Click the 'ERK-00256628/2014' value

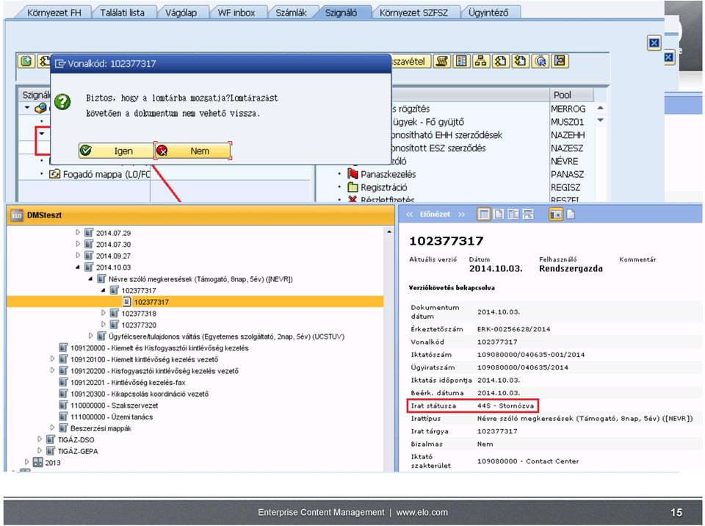[x=514, y=329]
